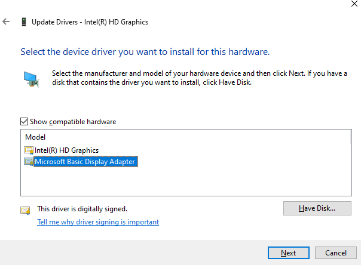361x265 pixels.
Task: Click the Model column header
Action: (x=35, y=137)
